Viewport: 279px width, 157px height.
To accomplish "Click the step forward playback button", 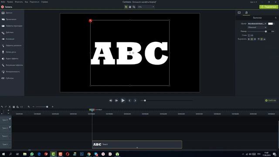I will (116, 101).
